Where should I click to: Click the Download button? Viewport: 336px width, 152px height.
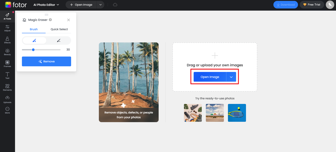[286, 5]
